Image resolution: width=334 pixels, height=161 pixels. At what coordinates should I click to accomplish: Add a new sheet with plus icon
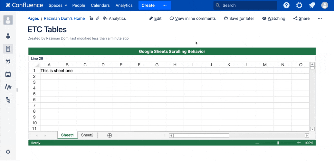(x=110, y=135)
